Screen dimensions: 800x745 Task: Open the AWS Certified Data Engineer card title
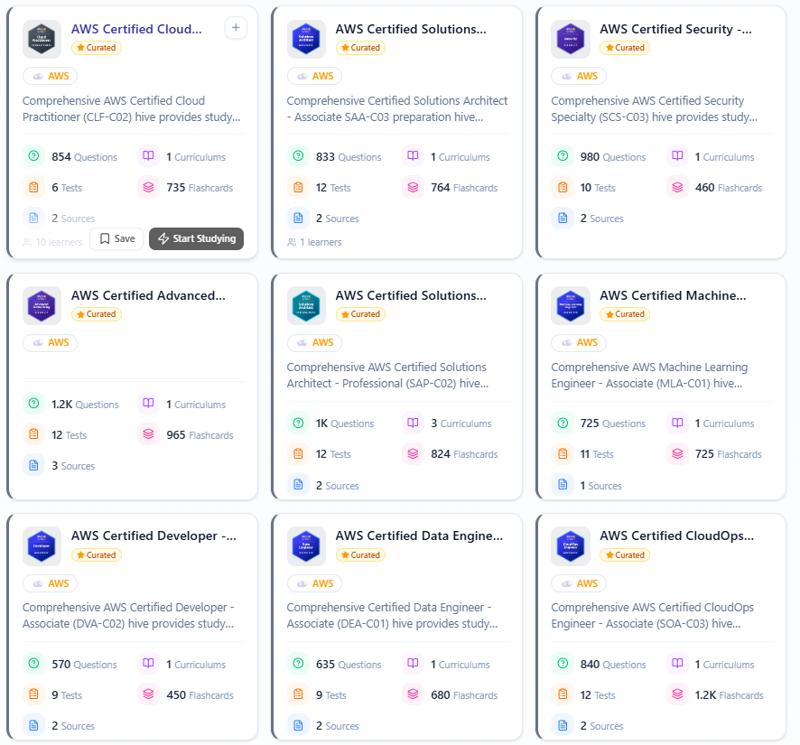tap(419, 535)
